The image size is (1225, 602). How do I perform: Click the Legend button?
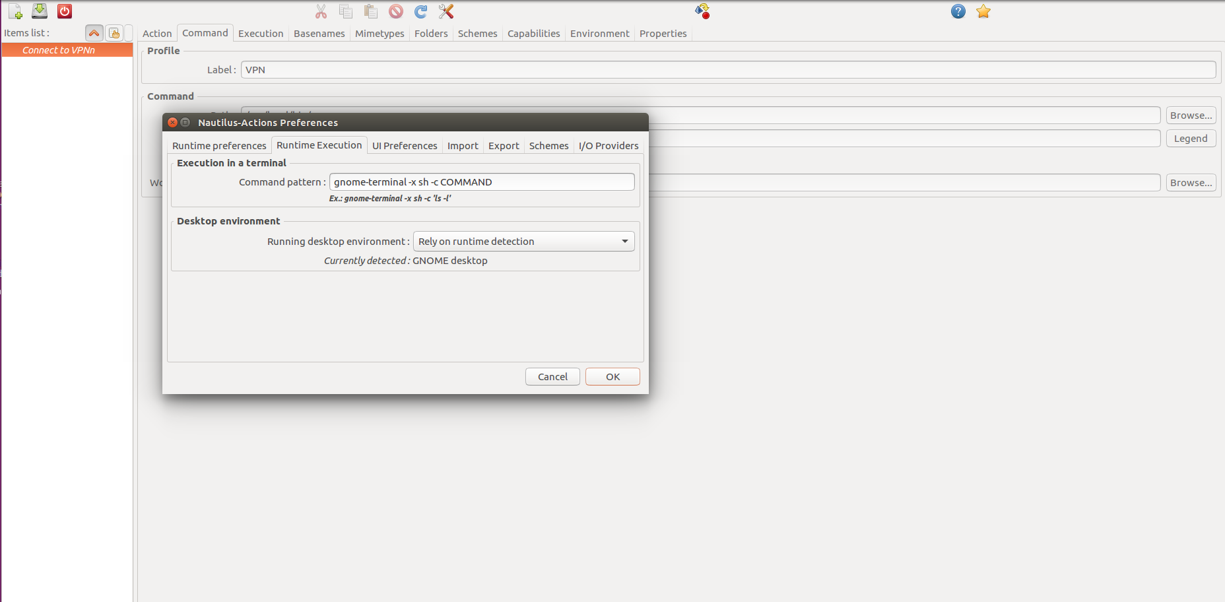pyautogui.click(x=1191, y=139)
